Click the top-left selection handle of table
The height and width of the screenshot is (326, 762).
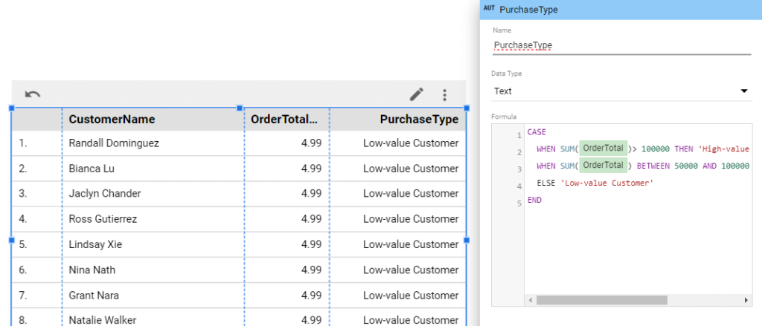[x=11, y=108]
